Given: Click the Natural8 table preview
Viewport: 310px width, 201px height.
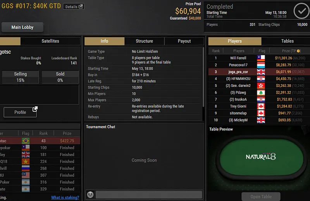Looking at the screenshot, I should point(261,156).
